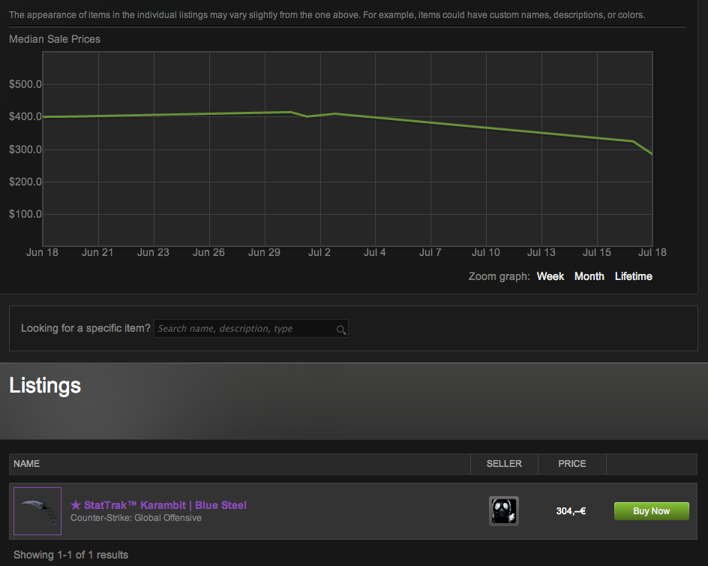708x566 pixels.
Task: Click the PRICE column header
Action: point(571,464)
